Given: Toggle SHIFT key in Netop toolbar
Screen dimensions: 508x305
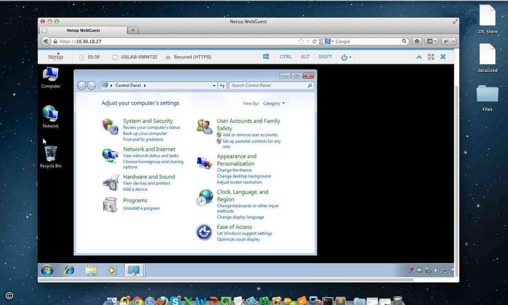Looking at the screenshot, I should coord(325,57).
